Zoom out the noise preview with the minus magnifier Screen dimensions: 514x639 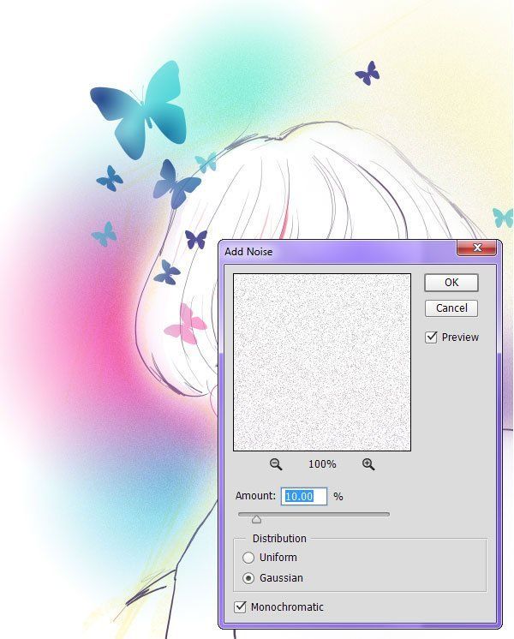tap(276, 463)
